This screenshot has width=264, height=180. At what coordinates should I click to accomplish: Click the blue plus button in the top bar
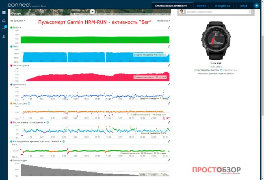[256, 6]
